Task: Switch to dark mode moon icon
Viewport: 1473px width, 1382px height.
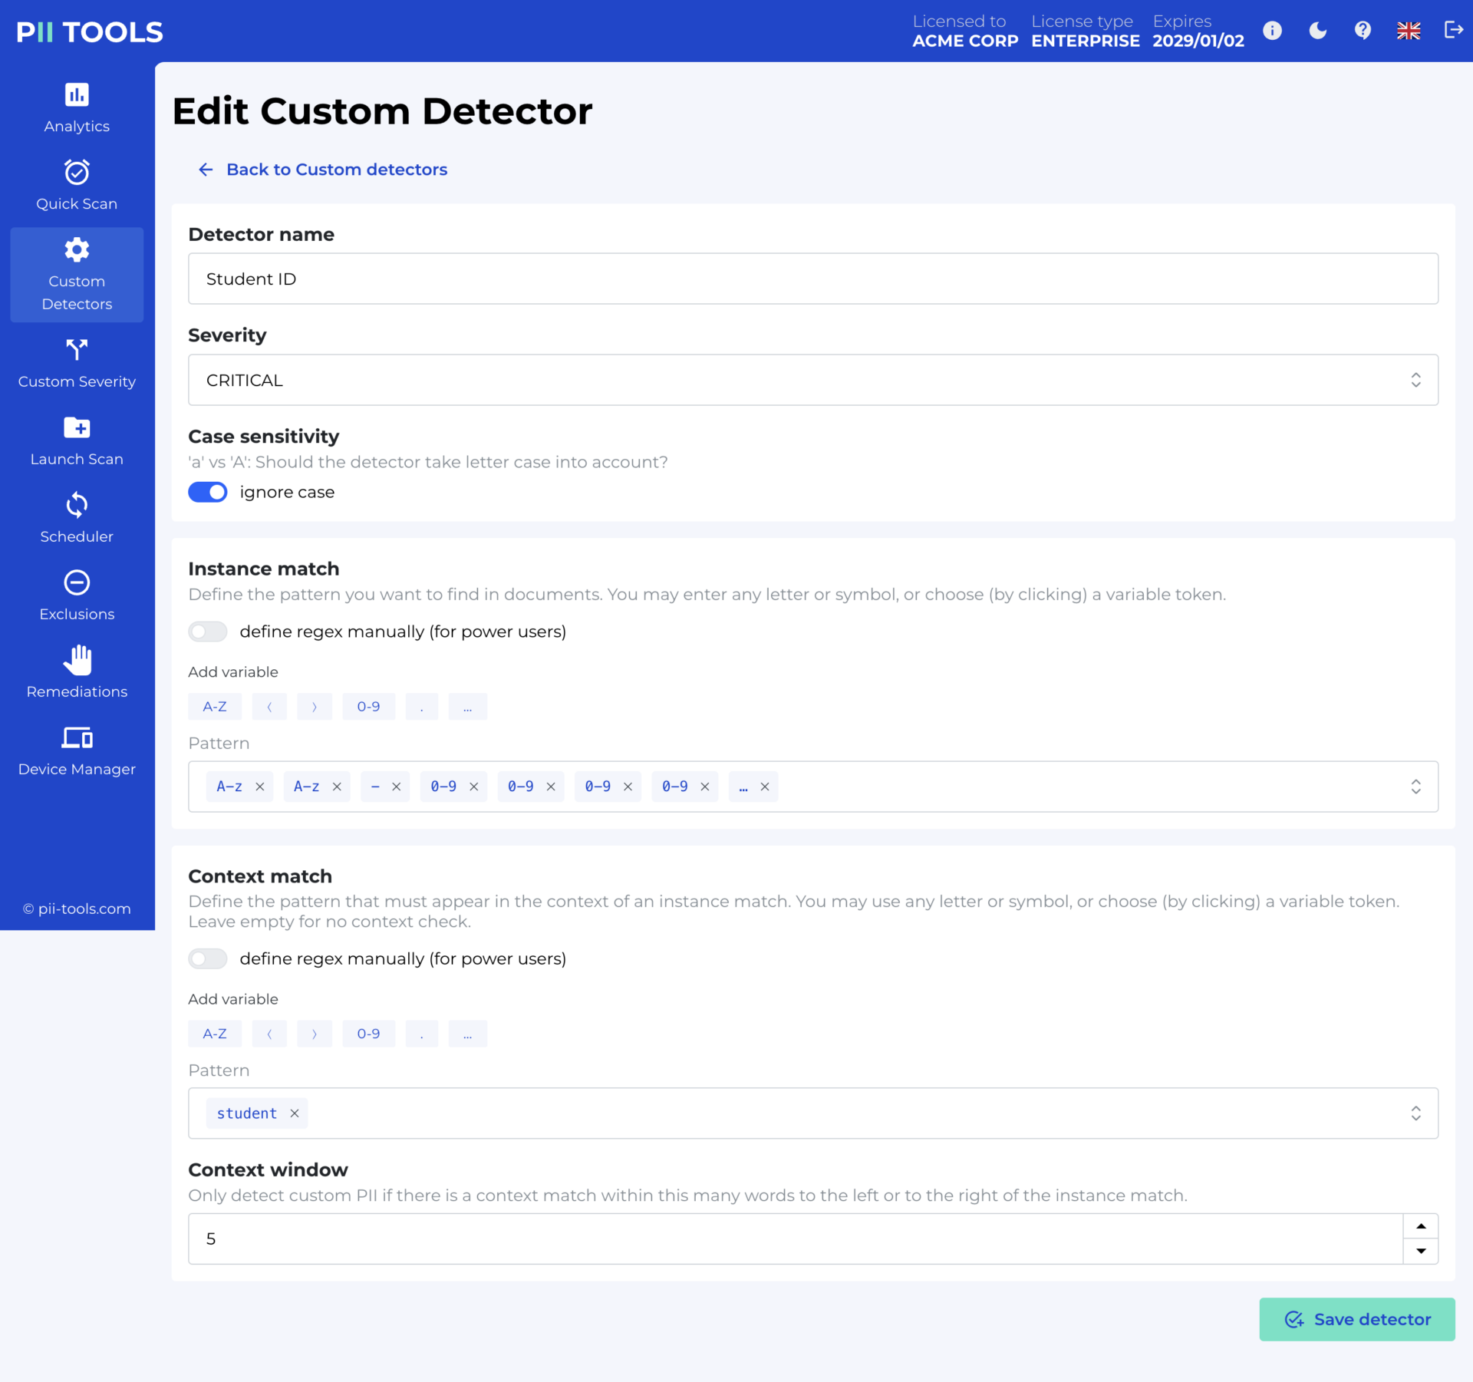Action: click(1317, 31)
